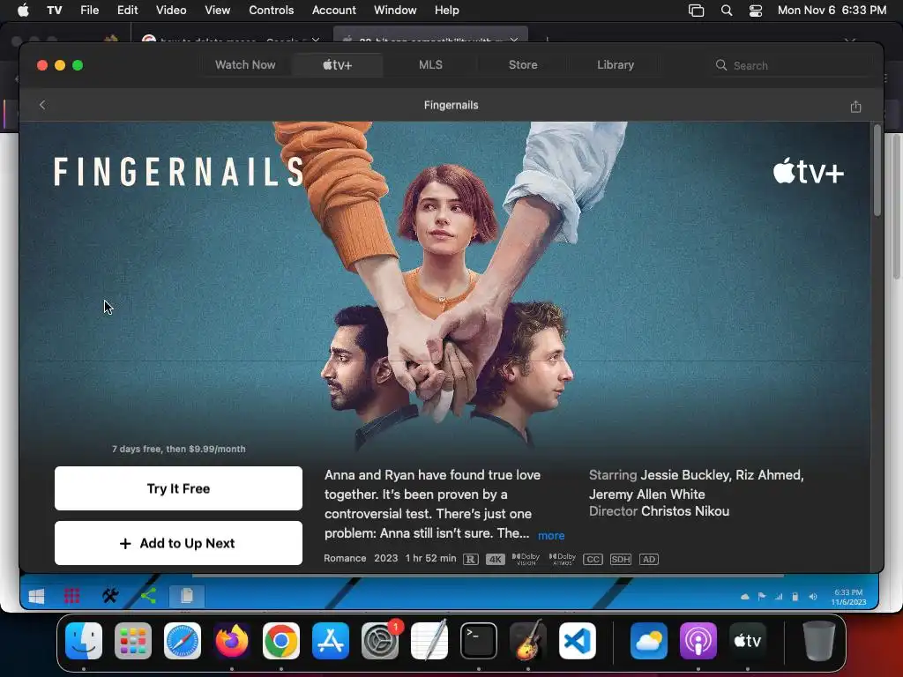Screen dimensions: 903x677
Task: Open the Account menu
Action: pyautogui.click(x=334, y=11)
